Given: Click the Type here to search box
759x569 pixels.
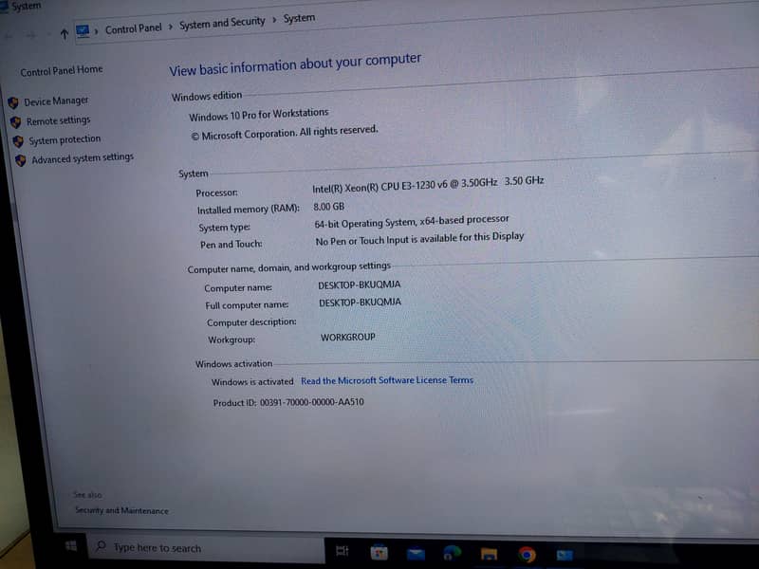Looking at the screenshot, I should (x=206, y=548).
